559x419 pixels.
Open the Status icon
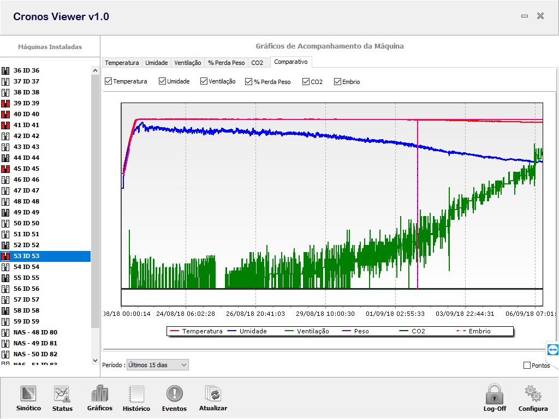coord(62,394)
